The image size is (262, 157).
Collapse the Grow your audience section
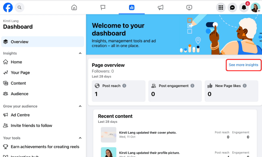80,106
